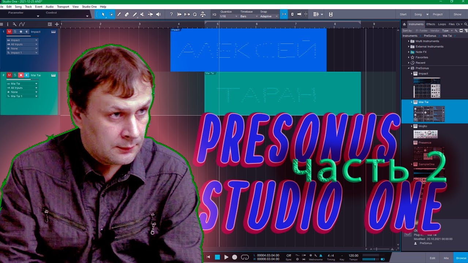The height and width of the screenshot is (263, 468).
Task: Click the plus icon to add tracks
Action: point(57,24)
